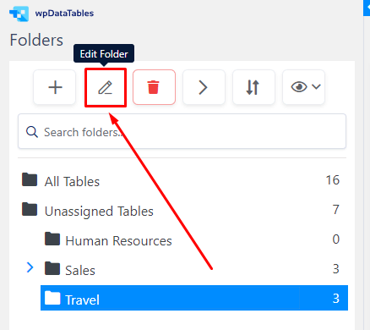Screen dimensions: 370x330
Task: Expand the Sales folder chevron
Action: [30, 267]
